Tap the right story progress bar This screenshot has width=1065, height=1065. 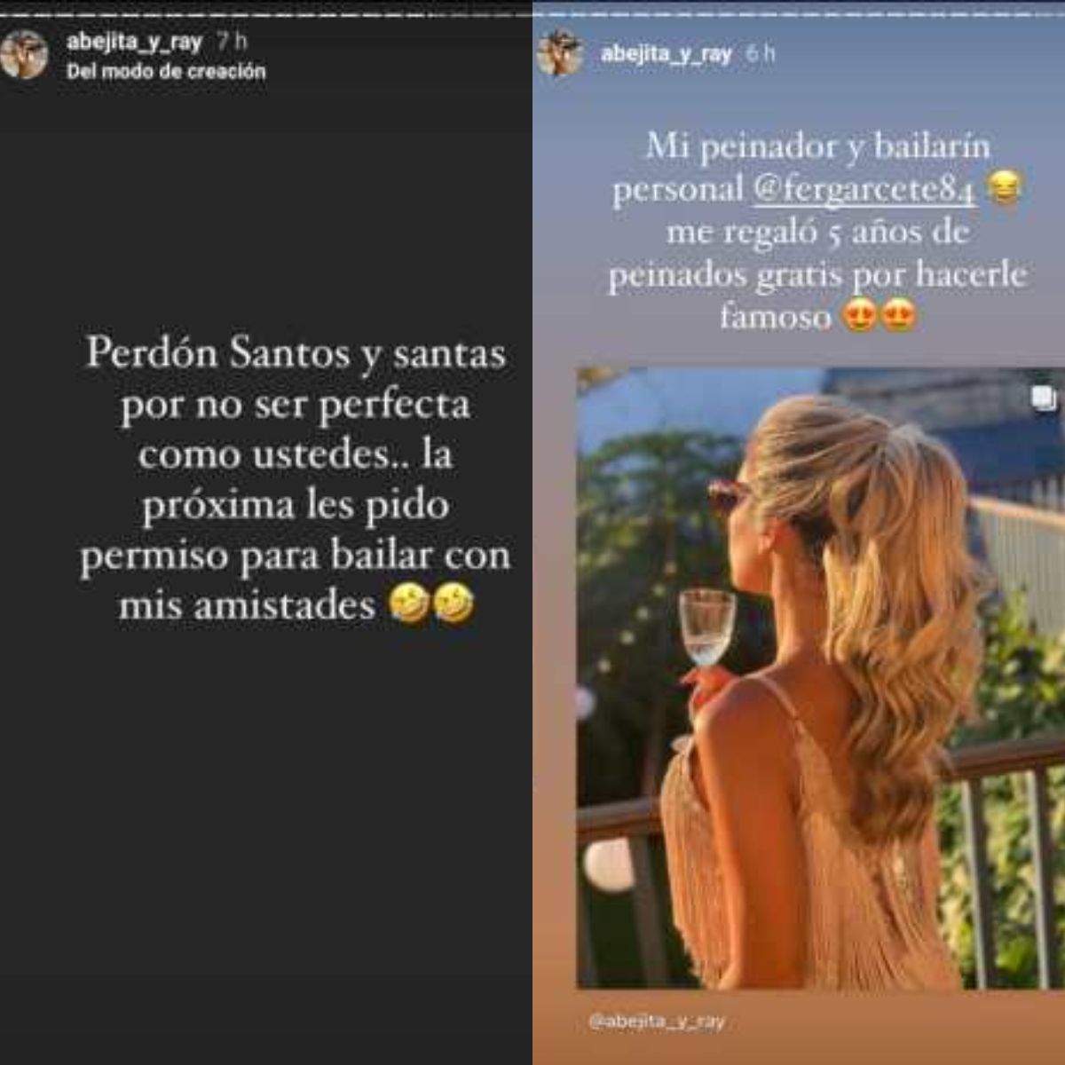799,12
